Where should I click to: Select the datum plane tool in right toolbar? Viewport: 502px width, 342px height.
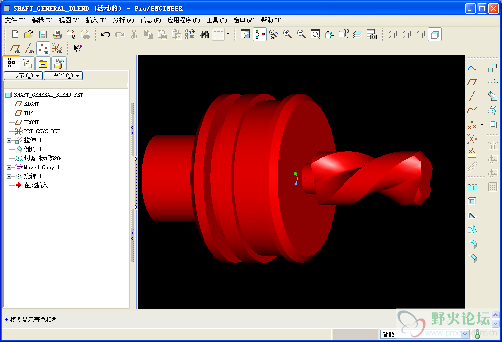point(472,82)
